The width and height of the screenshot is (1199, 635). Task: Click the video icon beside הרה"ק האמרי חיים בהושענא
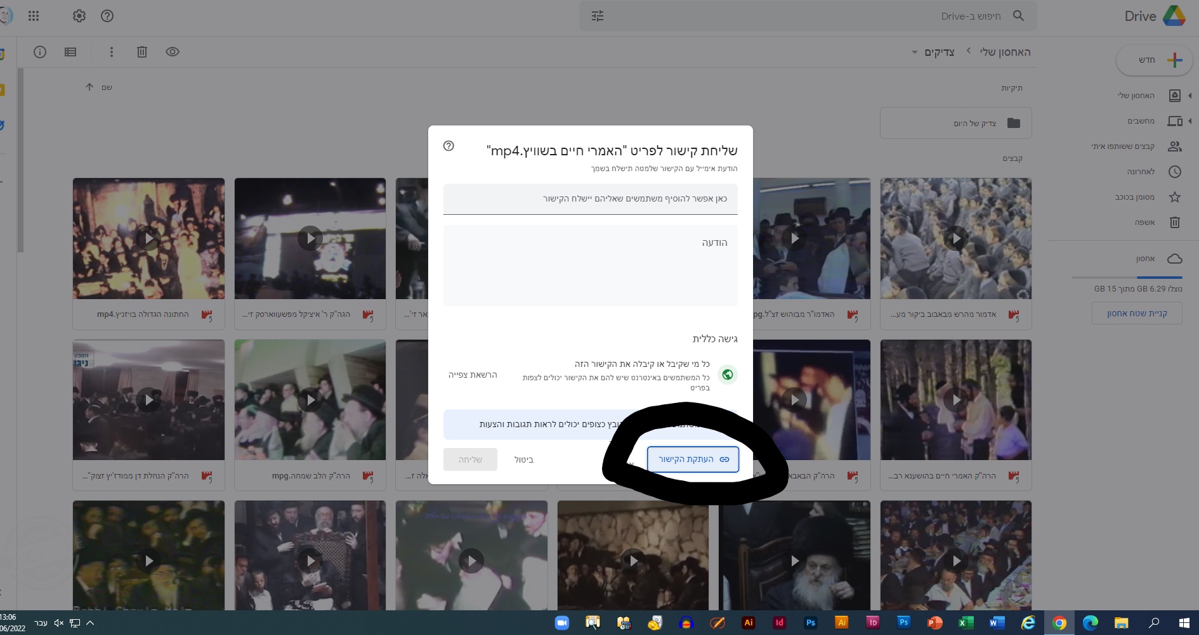[1013, 476]
